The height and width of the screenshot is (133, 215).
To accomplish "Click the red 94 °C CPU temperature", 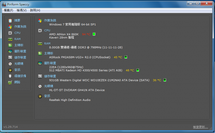I will pyautogui.click(x=86, y=34).
